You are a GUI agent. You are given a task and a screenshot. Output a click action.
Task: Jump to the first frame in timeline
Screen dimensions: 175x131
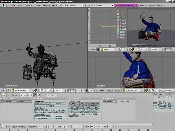tap(88, 127)
